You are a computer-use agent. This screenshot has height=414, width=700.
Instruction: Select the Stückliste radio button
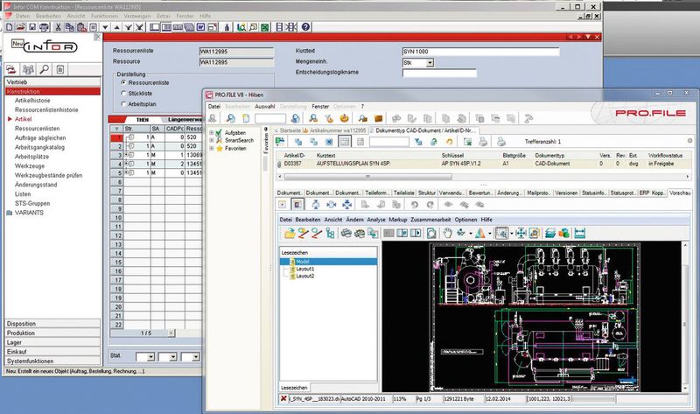click(123, 94)
